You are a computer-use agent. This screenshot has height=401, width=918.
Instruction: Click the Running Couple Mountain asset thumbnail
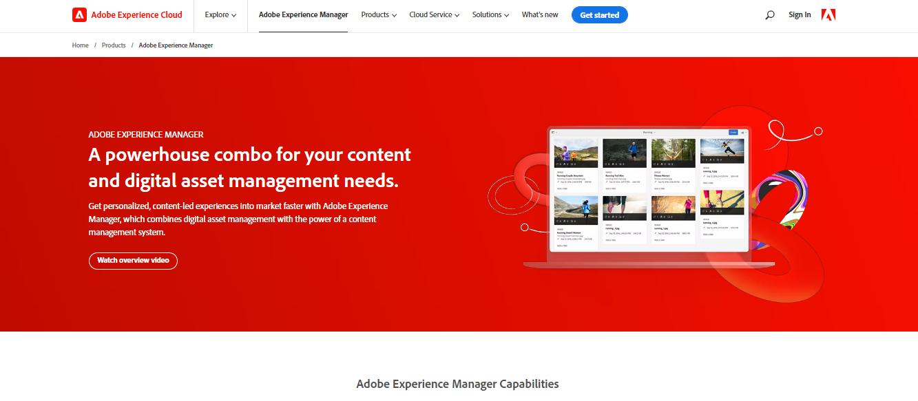point(576,151)
